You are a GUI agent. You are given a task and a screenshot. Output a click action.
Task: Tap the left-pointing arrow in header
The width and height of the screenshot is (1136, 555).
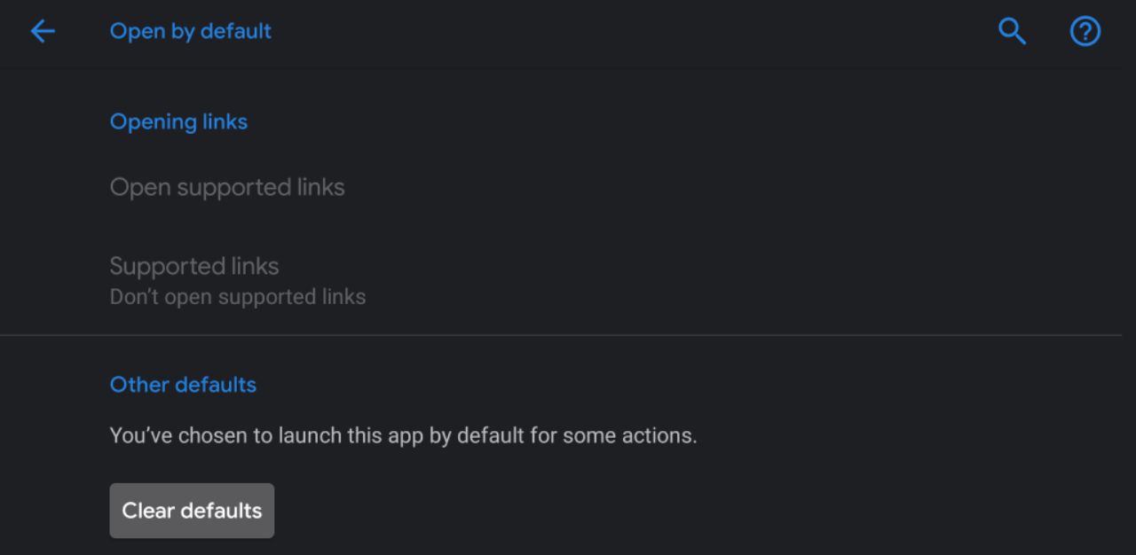[x=43, y=32]
